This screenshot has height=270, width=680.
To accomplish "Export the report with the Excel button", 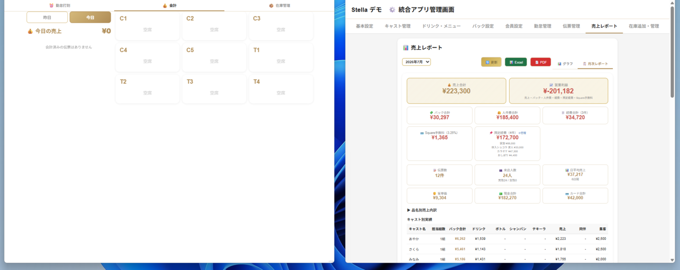I will click(516, 62).
